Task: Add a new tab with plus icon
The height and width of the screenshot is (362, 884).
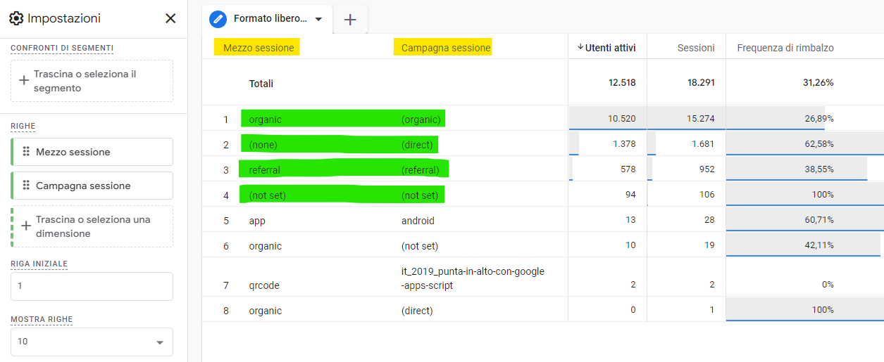Action: tap(350, 20)
